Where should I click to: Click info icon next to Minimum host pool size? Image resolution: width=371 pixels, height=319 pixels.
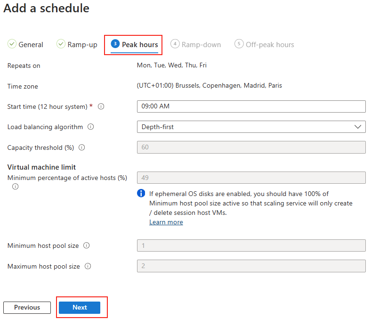(x=86, y=245)
